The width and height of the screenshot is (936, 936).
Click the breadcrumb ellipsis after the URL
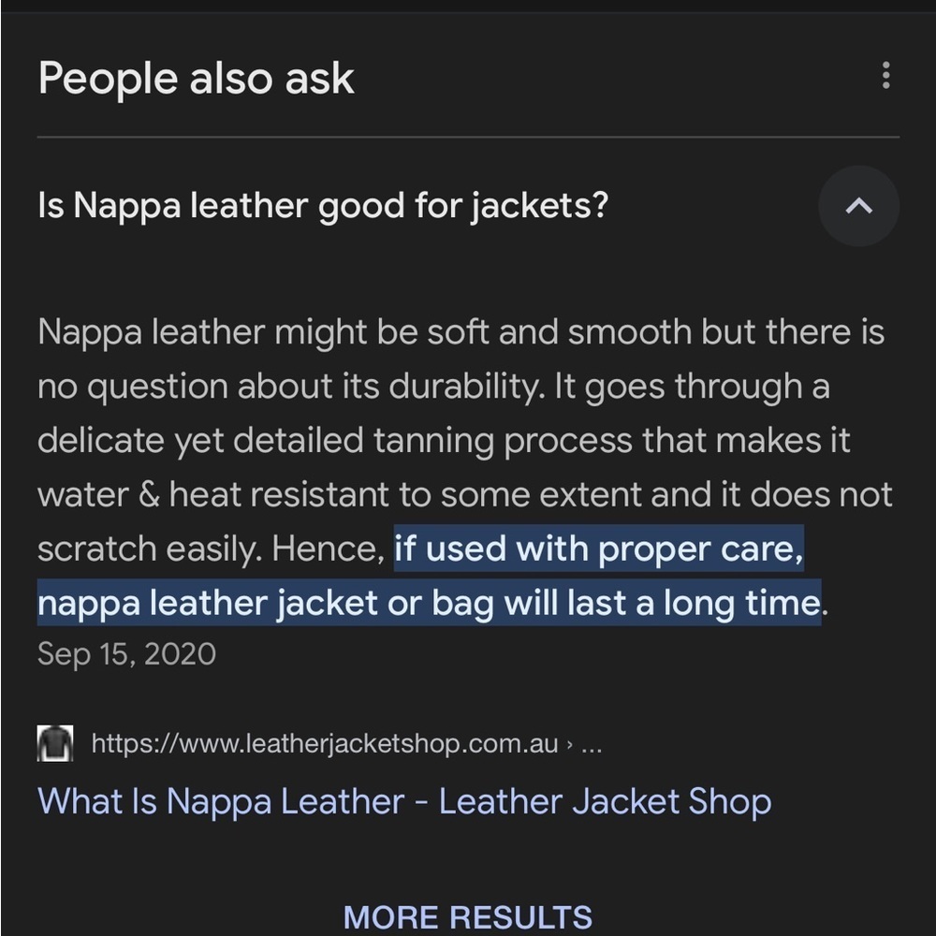(x=592, y=746)
